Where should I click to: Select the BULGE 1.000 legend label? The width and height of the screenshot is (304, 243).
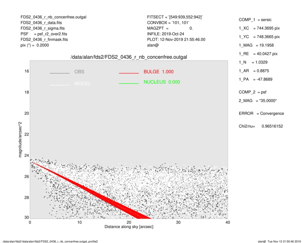tap(158, 72)
